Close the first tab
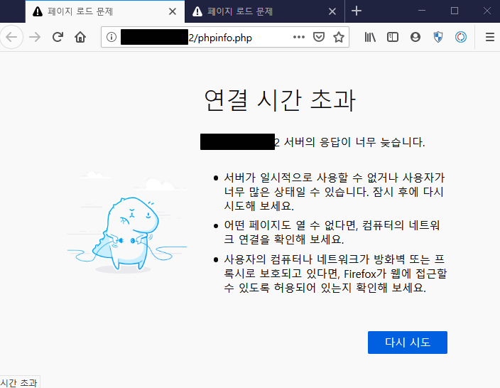 coord(173,12)
